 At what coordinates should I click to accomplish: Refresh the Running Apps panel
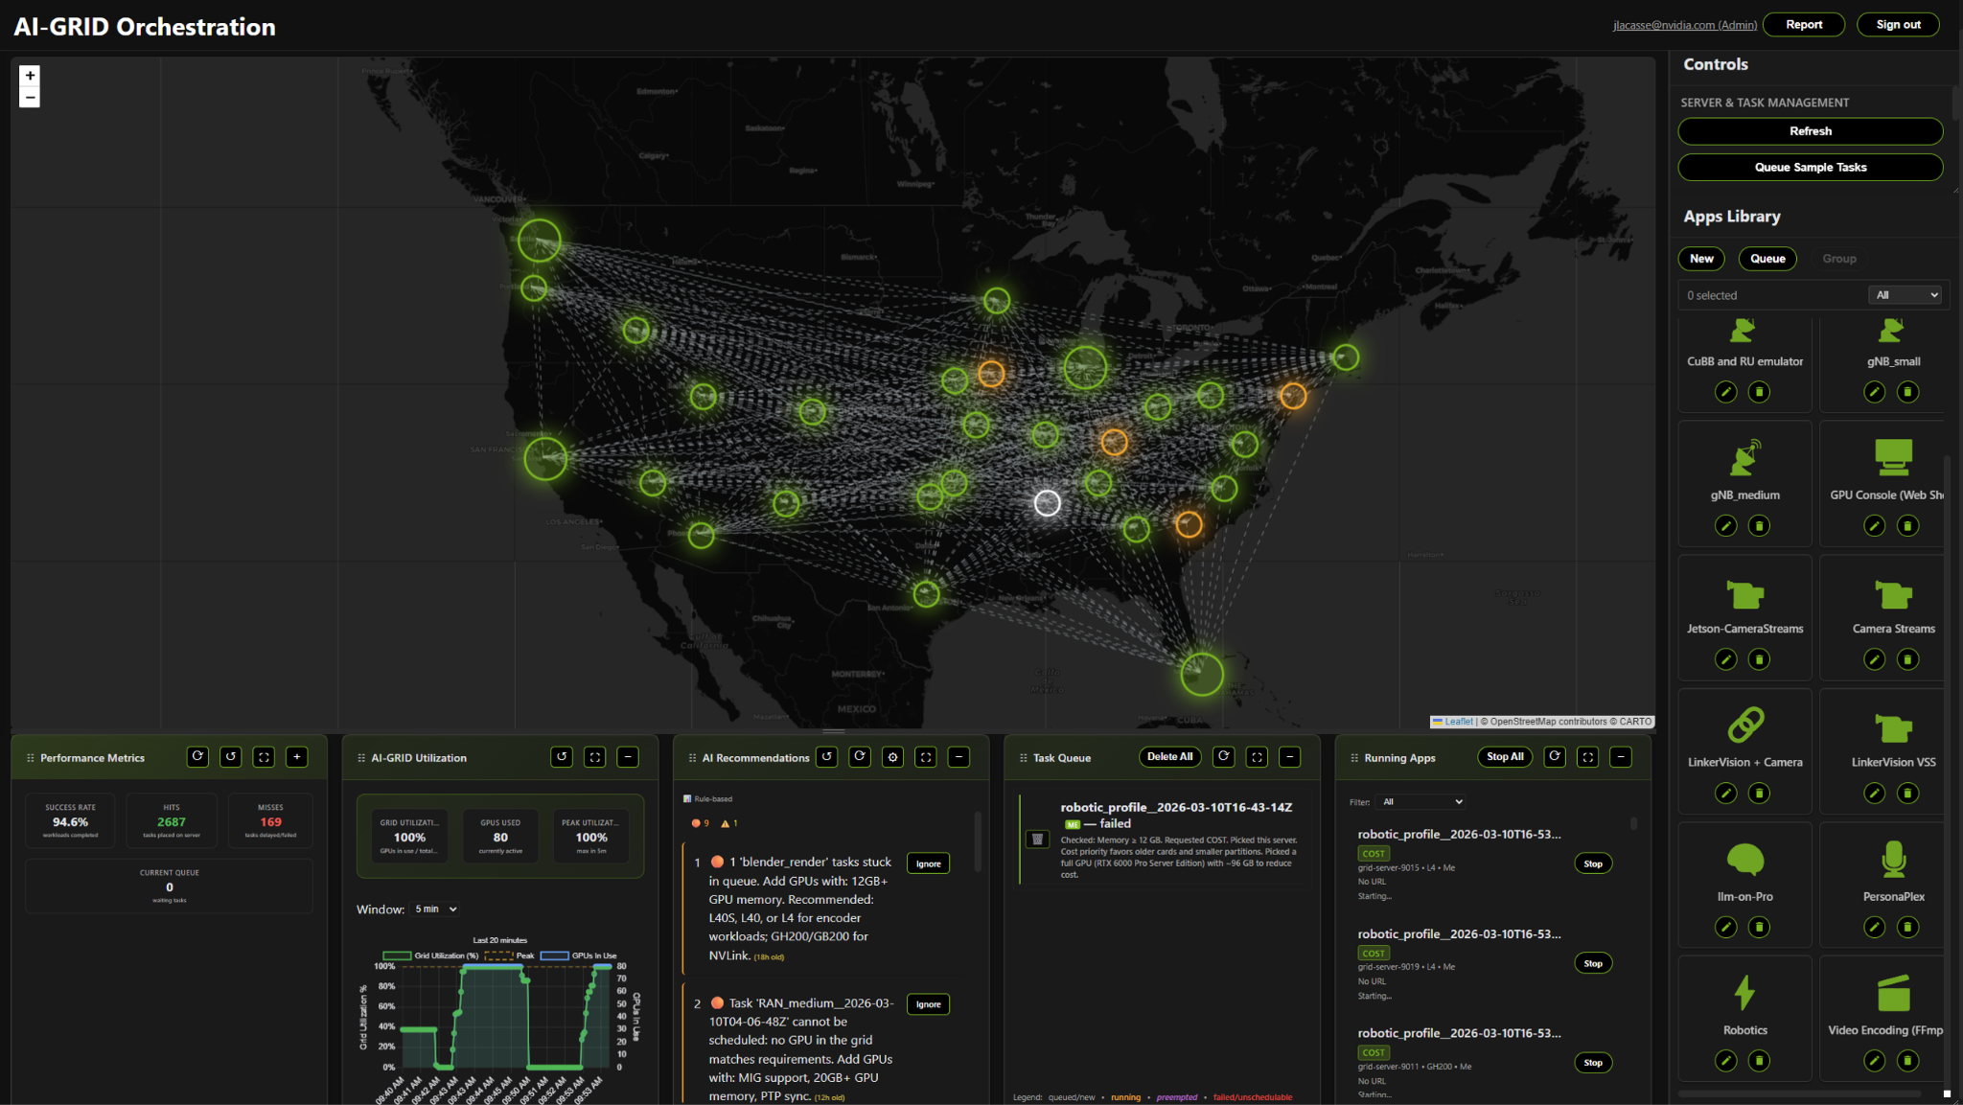[x=1555, y=757]
